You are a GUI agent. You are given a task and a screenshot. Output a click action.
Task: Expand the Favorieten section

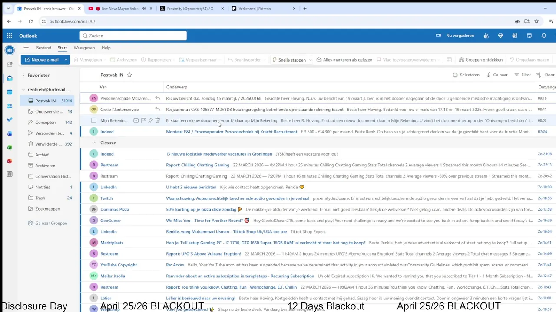(x=23, y=75)
